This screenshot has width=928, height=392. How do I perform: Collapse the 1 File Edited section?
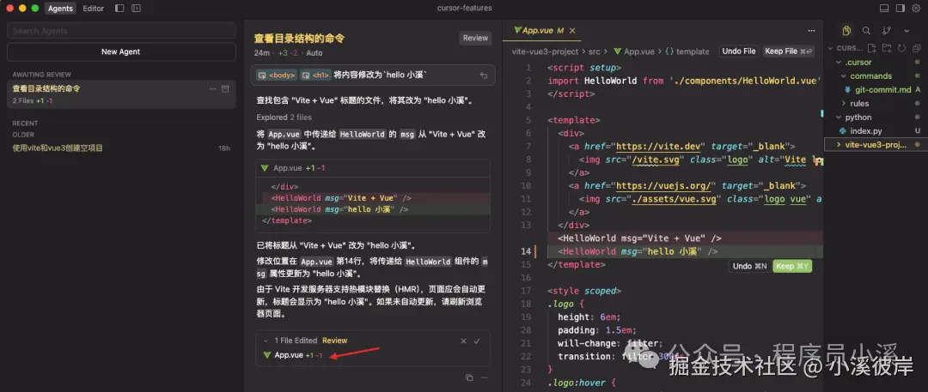[266, 341]
